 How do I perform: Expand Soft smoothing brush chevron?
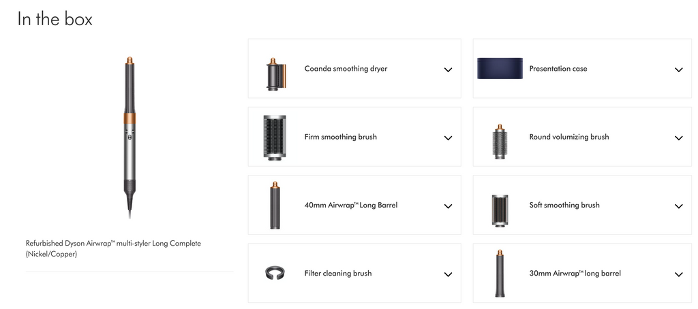point(678,206)
